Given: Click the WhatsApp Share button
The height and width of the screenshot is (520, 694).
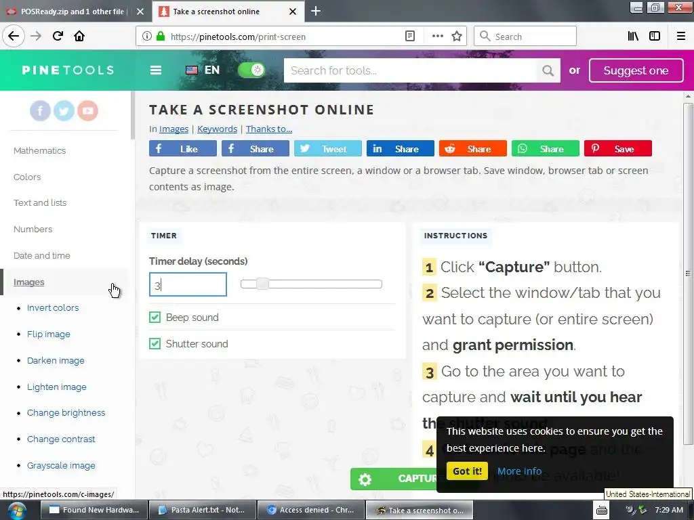Looking at the screenshot, I should click(546, 148).
